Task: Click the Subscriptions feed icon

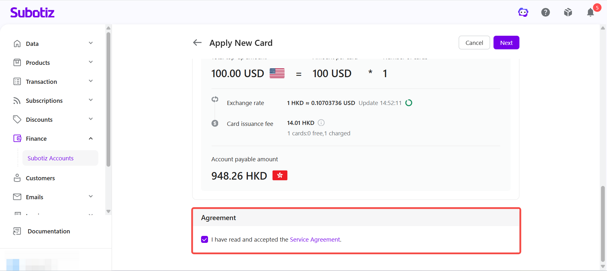Action: pos(17,100)
